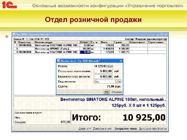Screen dimensions: 187x140
Task: Close the Оплата чека dialog
Action: [x=121, y=61]
